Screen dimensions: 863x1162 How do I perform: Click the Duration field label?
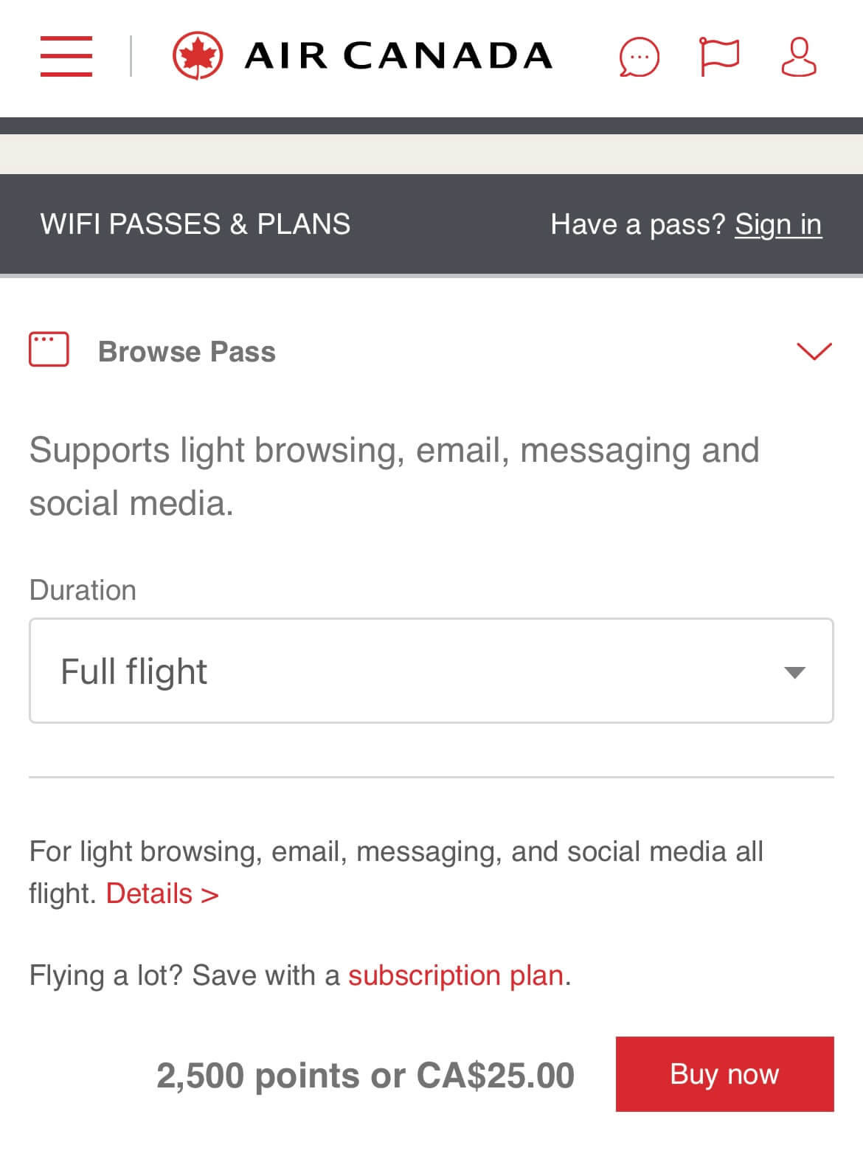(x=83, y=590)
